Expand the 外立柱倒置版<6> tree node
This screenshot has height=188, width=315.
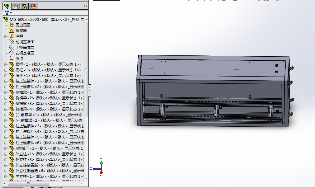coord(6,171)
